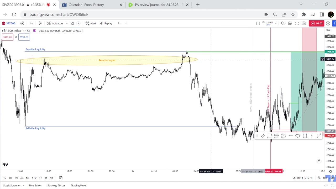Image resolution: width=336 pixels, height=189 pixels.
Task: Select the All time range
Action: click(51, 178)
